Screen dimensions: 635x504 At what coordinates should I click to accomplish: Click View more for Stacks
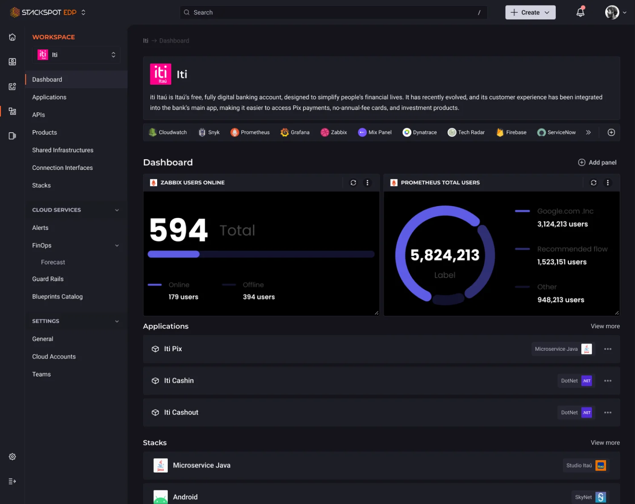[605, 443]
